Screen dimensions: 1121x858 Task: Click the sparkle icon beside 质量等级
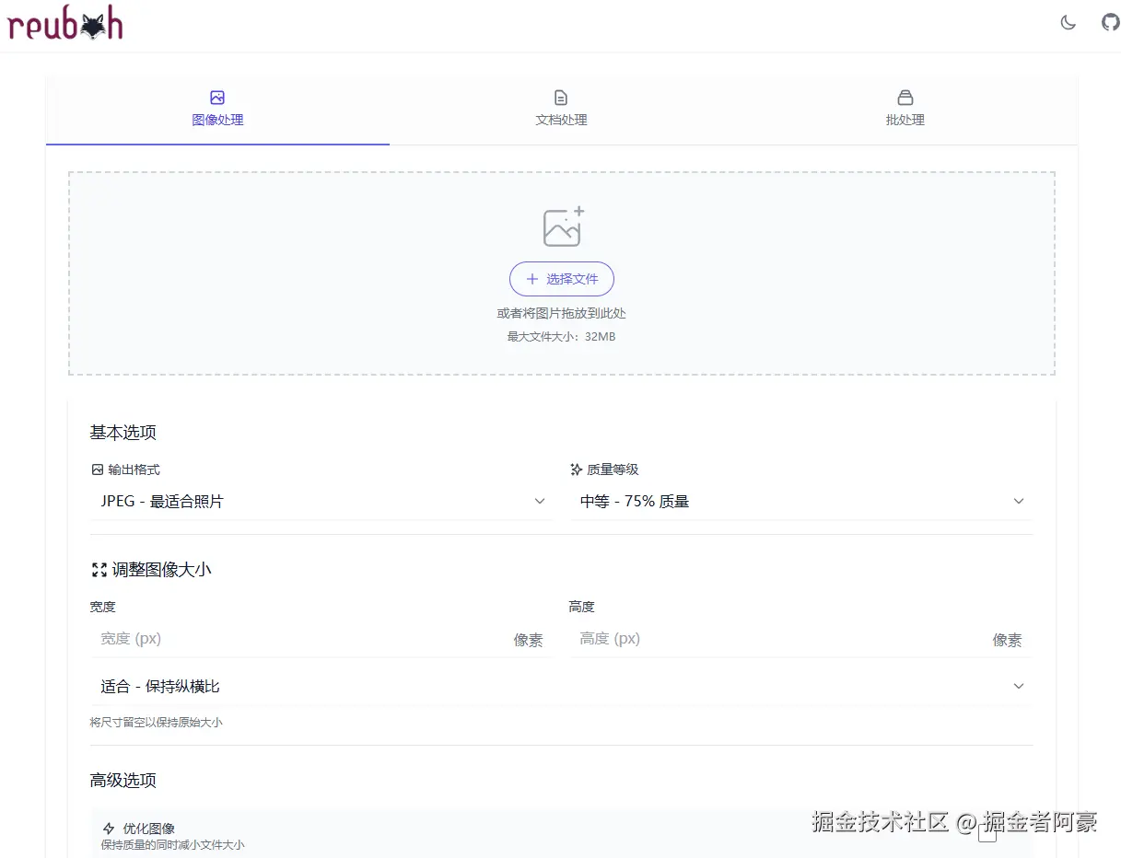[x=577, y=470]
